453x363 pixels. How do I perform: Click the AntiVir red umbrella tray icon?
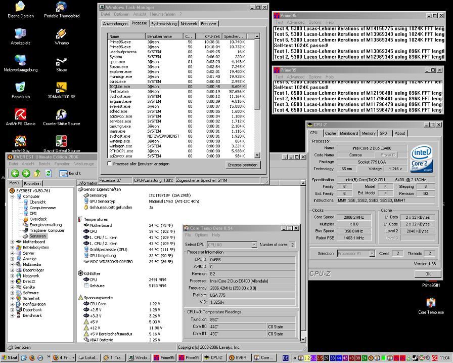[434, 358]
